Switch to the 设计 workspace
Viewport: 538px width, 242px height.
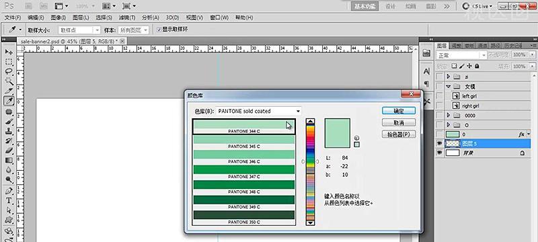tap(390, 7)
